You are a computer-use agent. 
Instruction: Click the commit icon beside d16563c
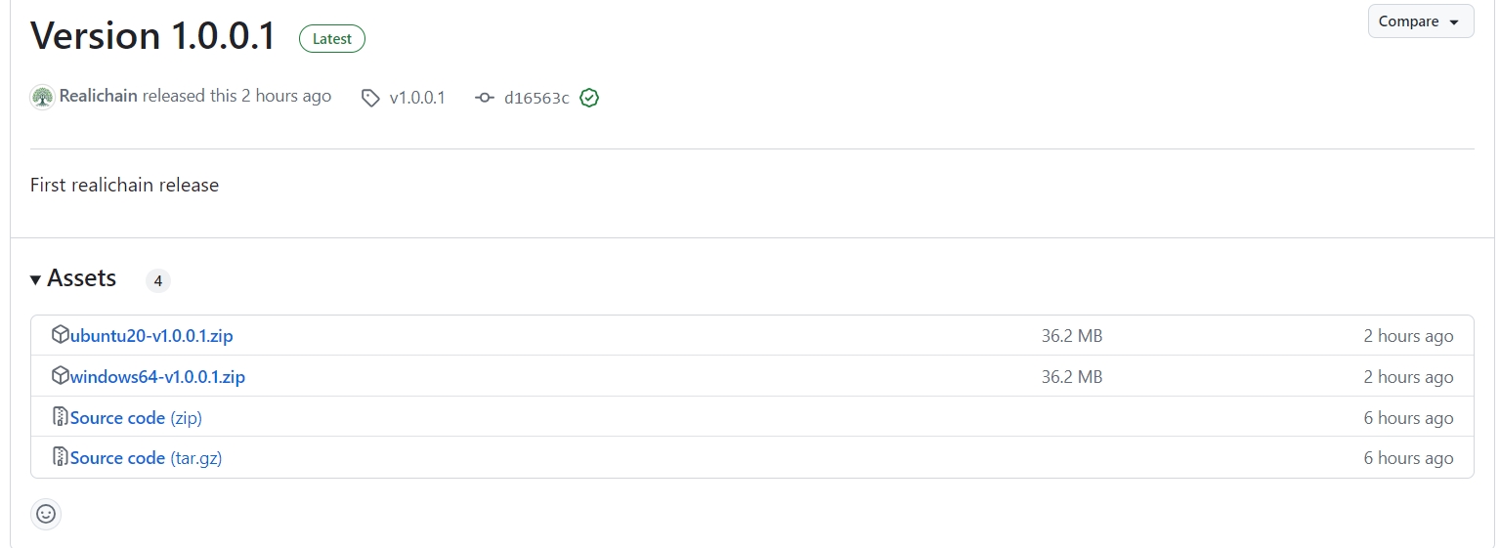pos(485,98)
